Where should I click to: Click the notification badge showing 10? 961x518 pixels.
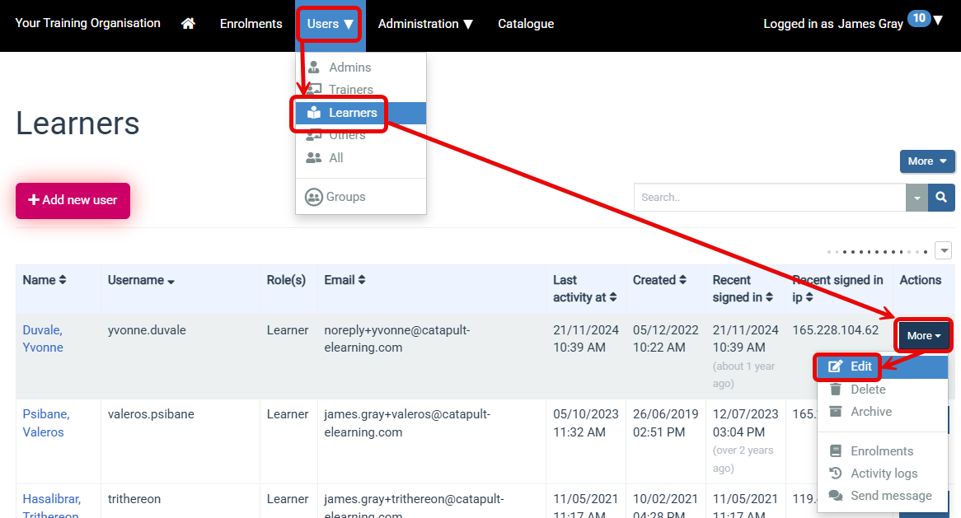pyautogui.click(x=918, y=18)
